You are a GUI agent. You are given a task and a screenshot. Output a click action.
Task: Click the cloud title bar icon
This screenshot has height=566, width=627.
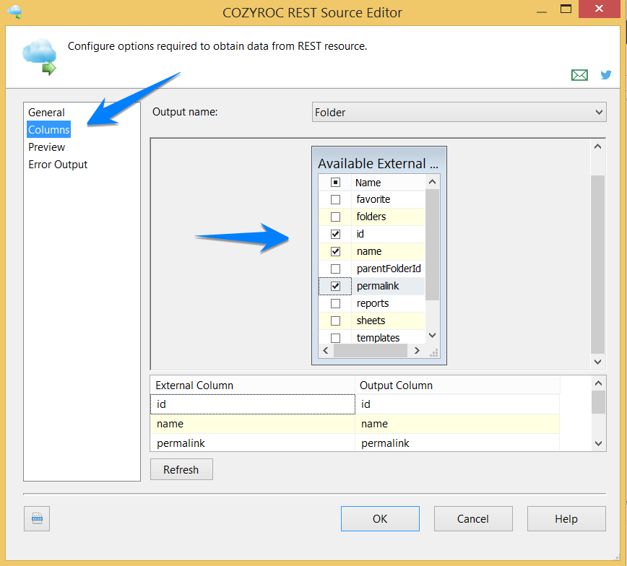point(14,12)
